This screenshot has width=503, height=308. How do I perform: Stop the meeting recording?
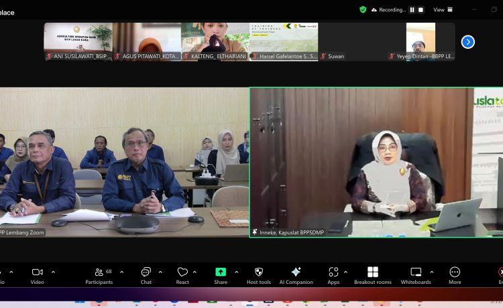pos(422,10)
